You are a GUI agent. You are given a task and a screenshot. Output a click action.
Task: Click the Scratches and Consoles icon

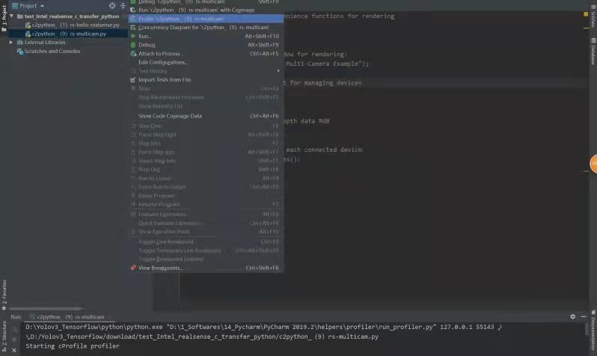20,51
